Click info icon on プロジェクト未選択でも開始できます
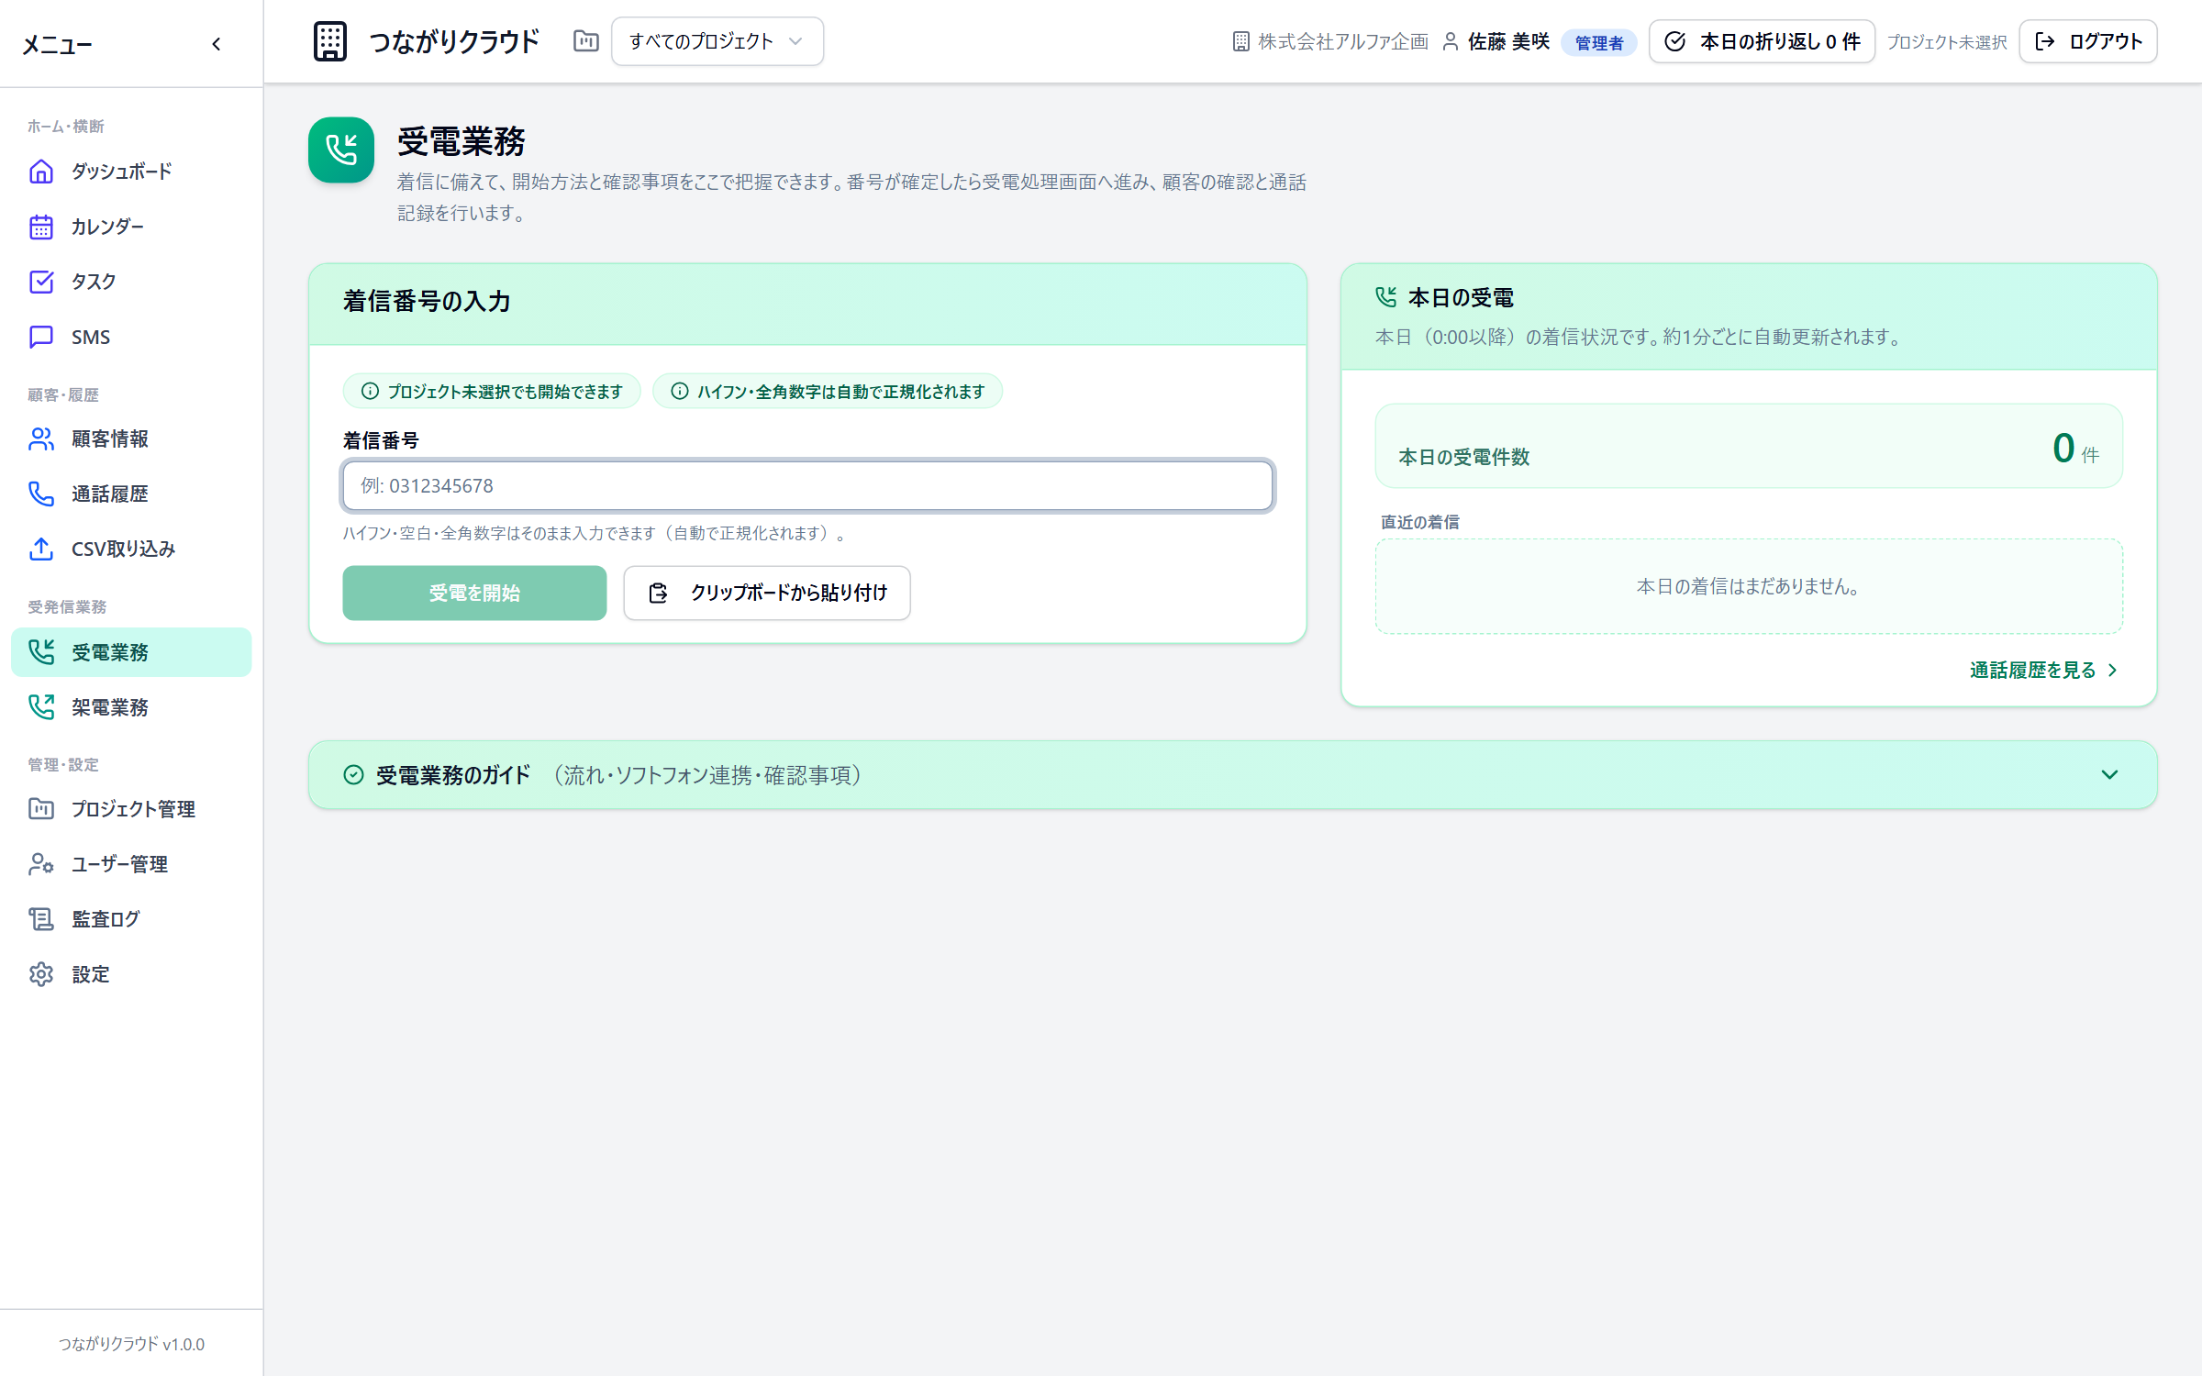 pyautogui.click(x=370, y=392)
